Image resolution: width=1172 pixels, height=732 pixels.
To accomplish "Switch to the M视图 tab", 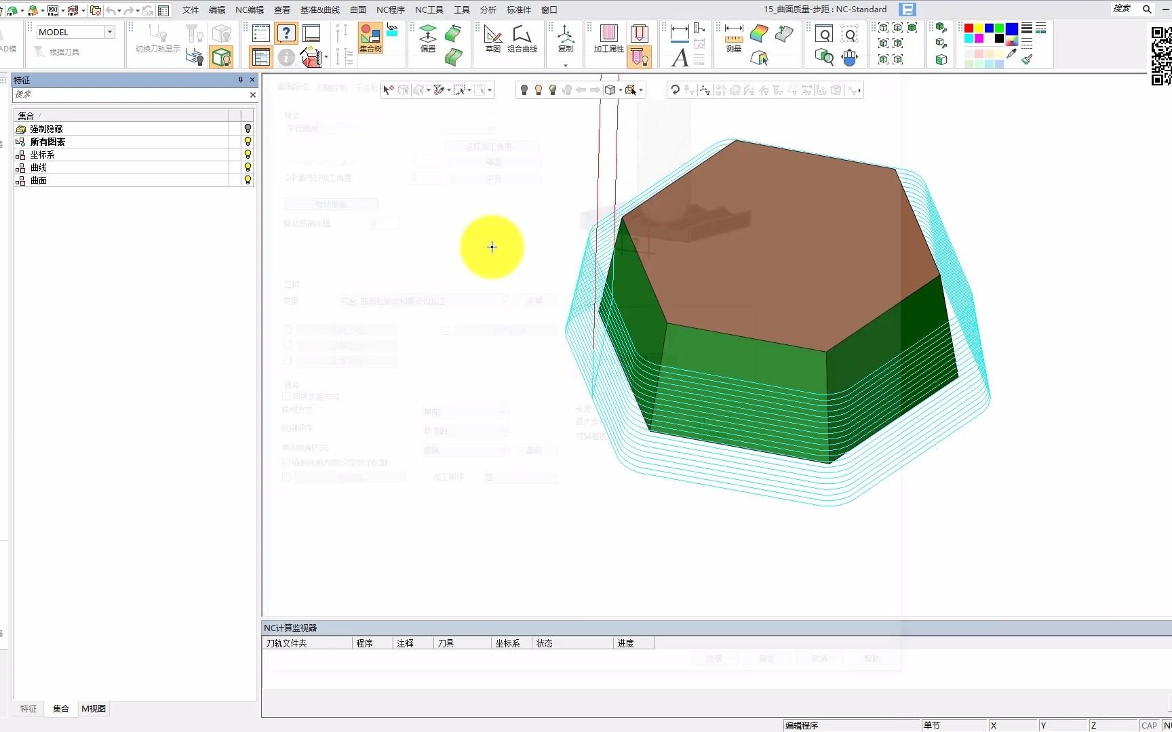I will pyautogui.click(x=94, y=708).
